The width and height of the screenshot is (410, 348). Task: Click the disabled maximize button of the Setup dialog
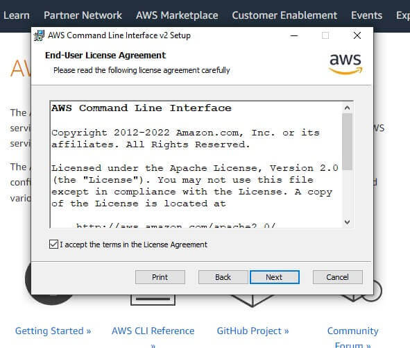pyautogui.click(x=325, y=35)
